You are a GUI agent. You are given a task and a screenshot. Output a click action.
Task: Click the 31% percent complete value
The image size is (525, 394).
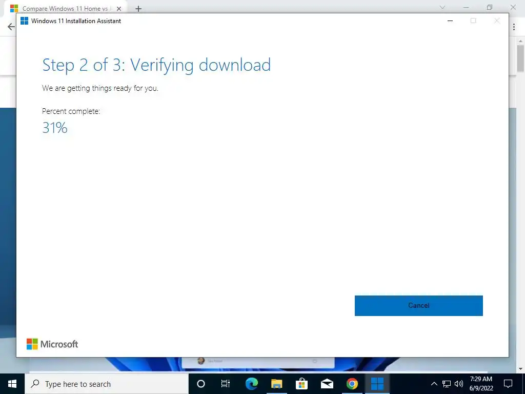55,128
